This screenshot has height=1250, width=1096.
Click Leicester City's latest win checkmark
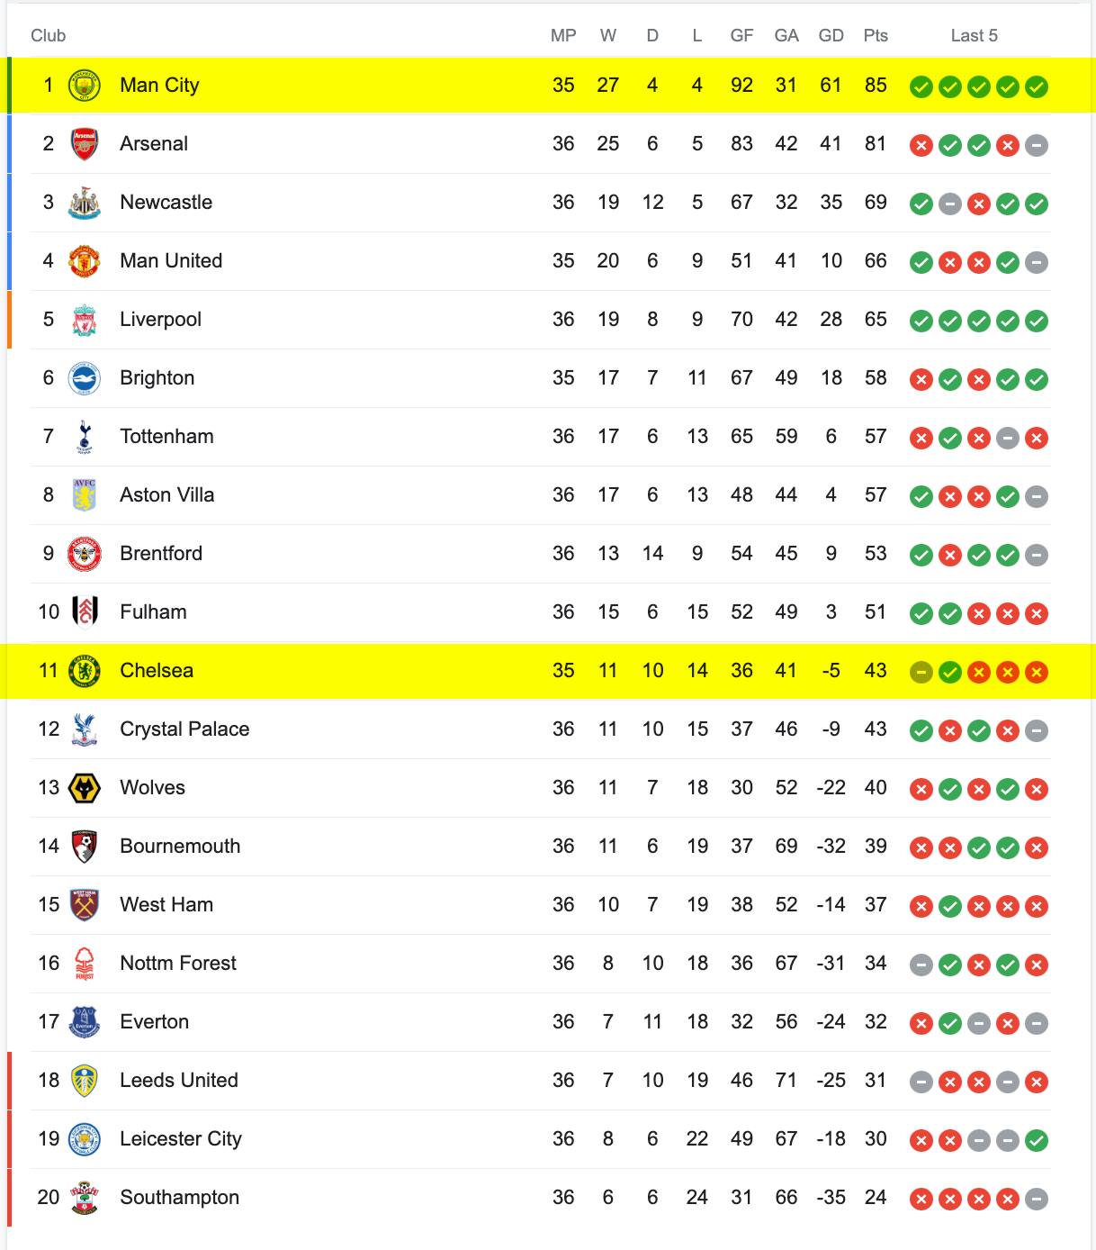(1037, 1140)
